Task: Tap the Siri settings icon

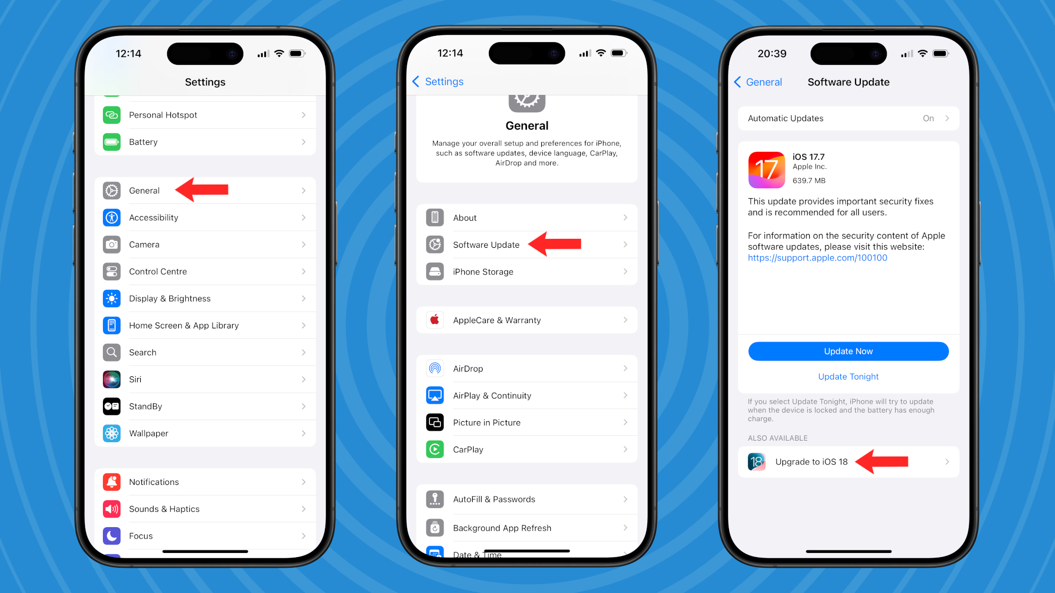Action: tap(112, 378)
